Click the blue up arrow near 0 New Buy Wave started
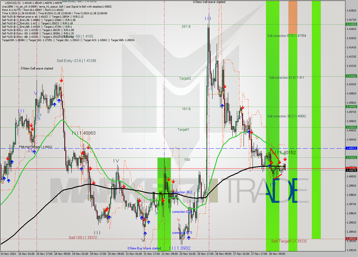Screen dimensions: 358x257 click(145, 233)
